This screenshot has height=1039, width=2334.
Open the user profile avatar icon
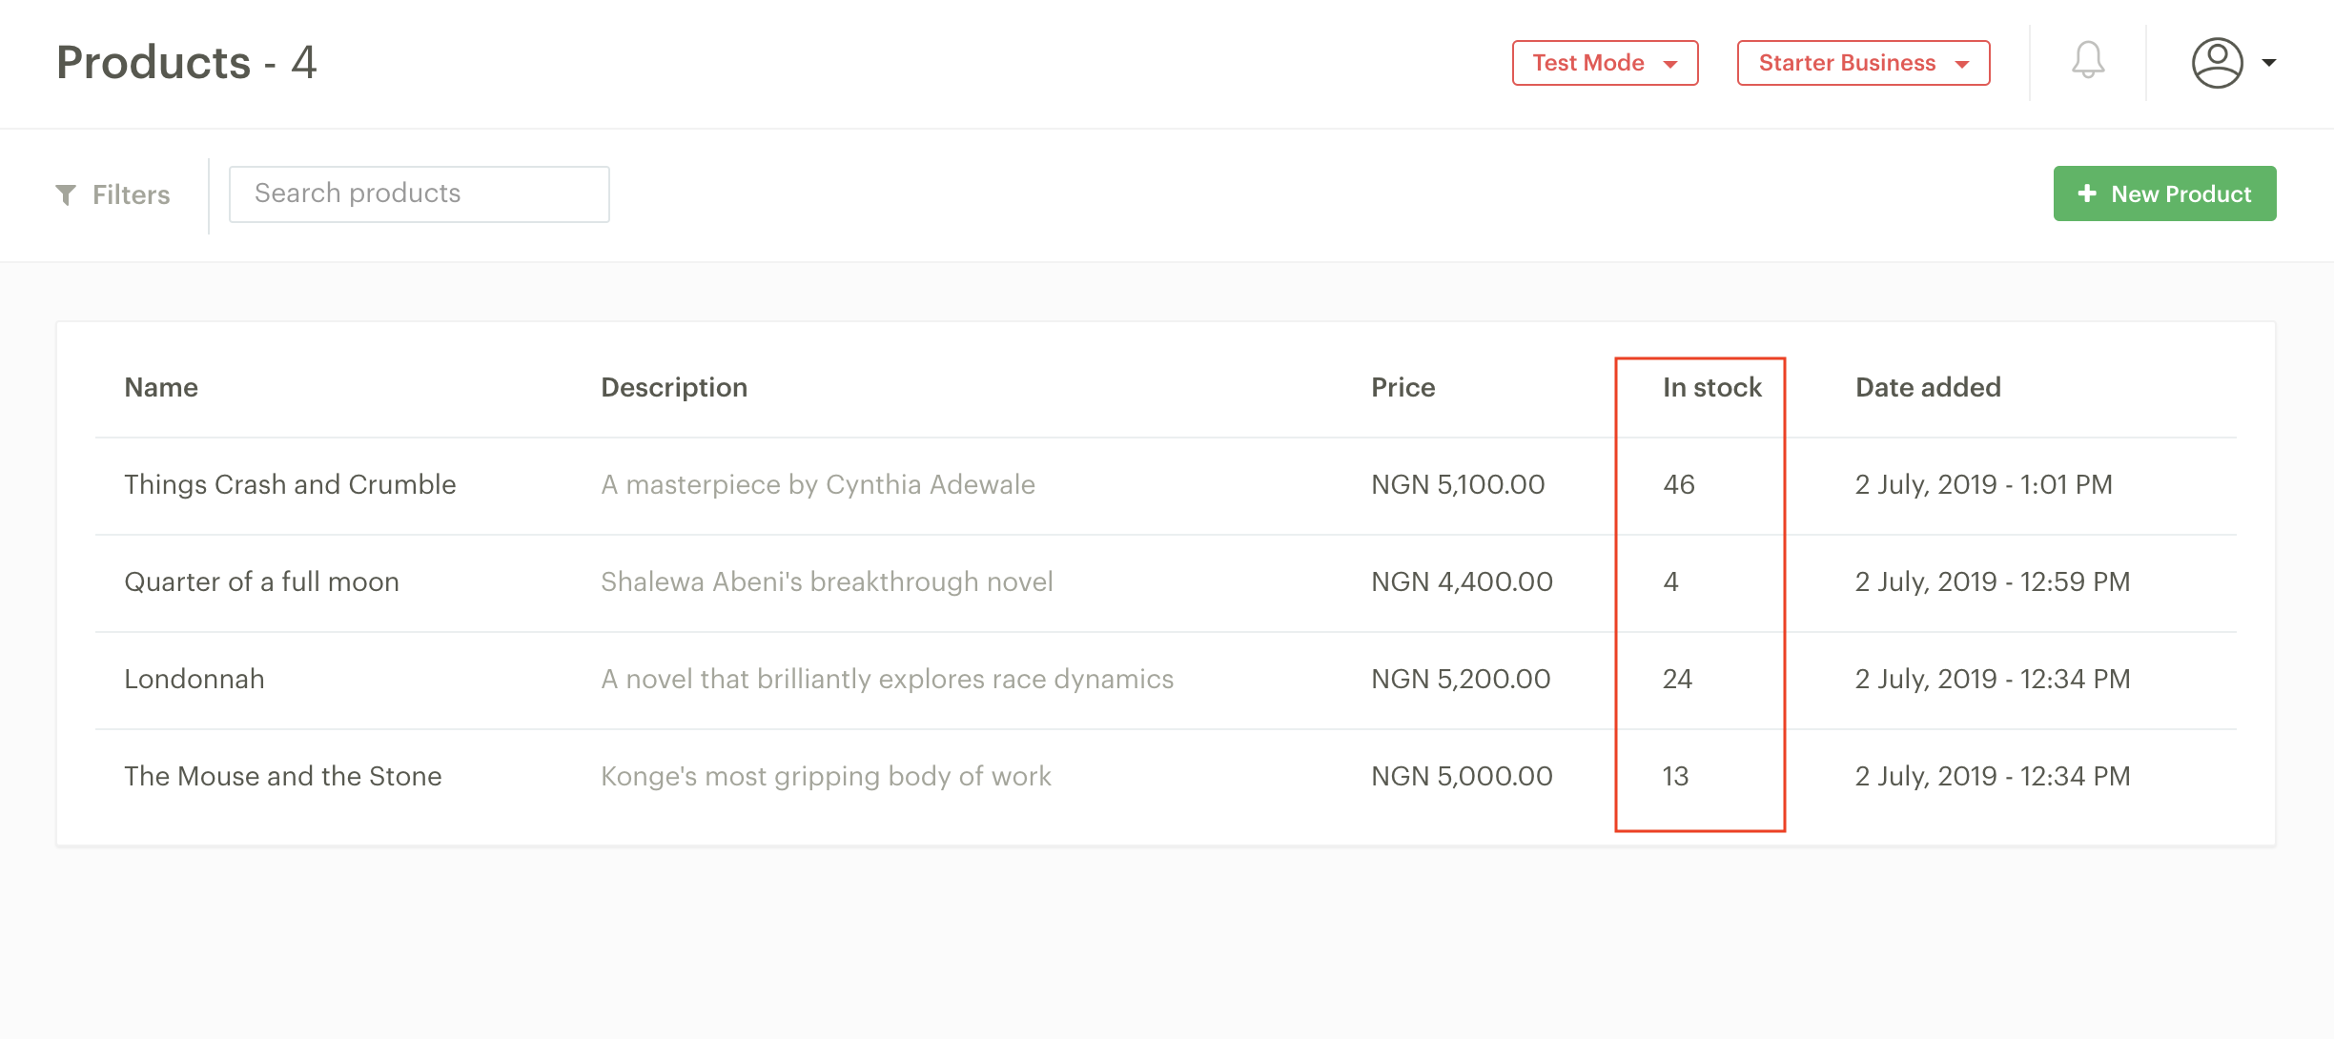(x=2217, y=63)
